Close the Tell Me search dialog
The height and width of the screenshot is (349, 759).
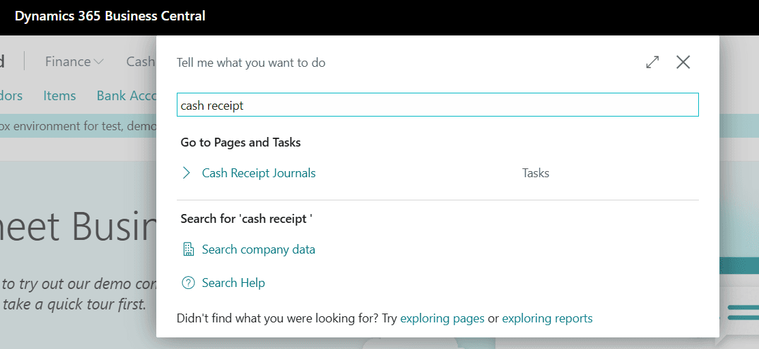tap(683, 62)
